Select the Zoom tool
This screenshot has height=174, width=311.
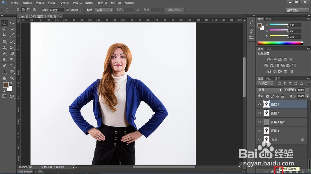12,78
